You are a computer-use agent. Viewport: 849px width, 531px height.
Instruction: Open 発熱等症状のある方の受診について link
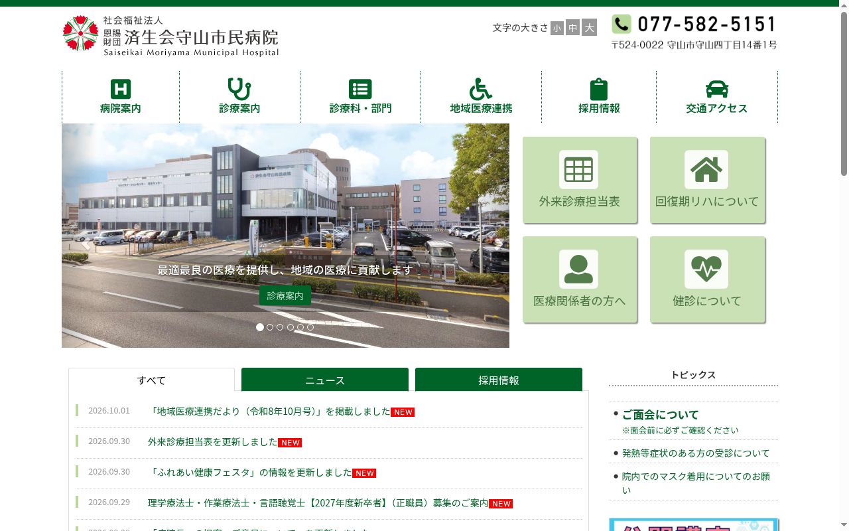pyautogui.click(x=696, y=453)
